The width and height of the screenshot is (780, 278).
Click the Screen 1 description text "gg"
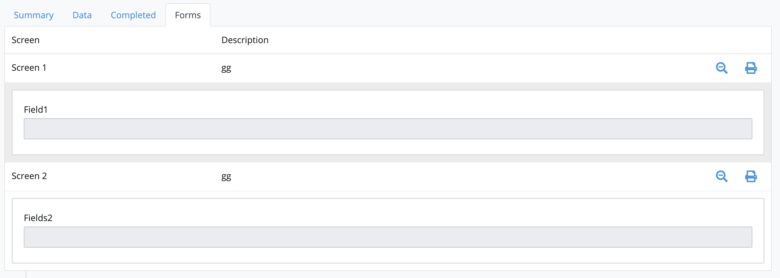point(226,68)
